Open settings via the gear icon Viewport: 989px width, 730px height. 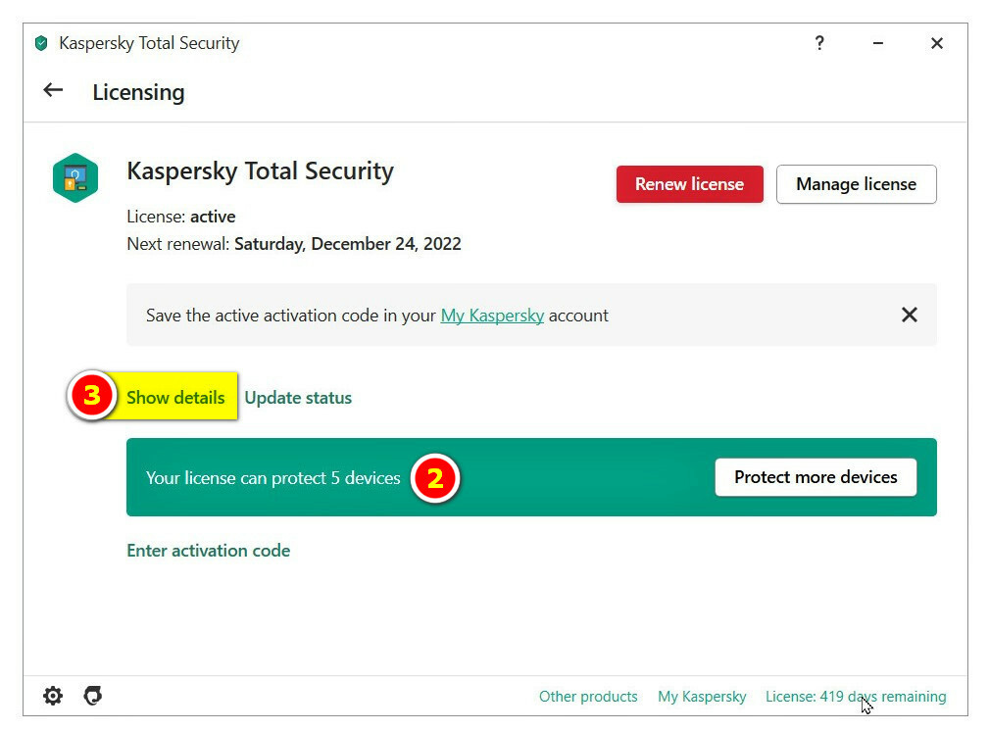coord(53,696)
